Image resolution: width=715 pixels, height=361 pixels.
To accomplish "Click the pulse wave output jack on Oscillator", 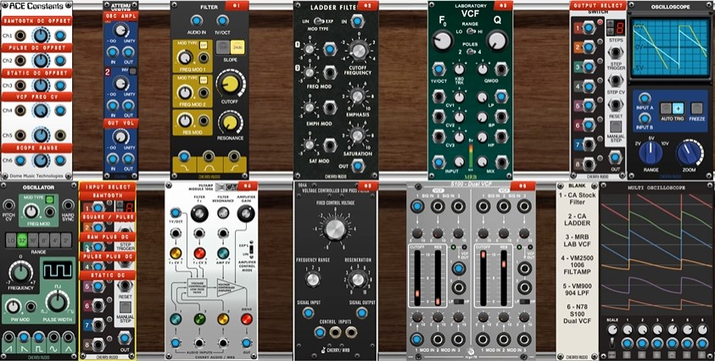I will pos(39,336).
